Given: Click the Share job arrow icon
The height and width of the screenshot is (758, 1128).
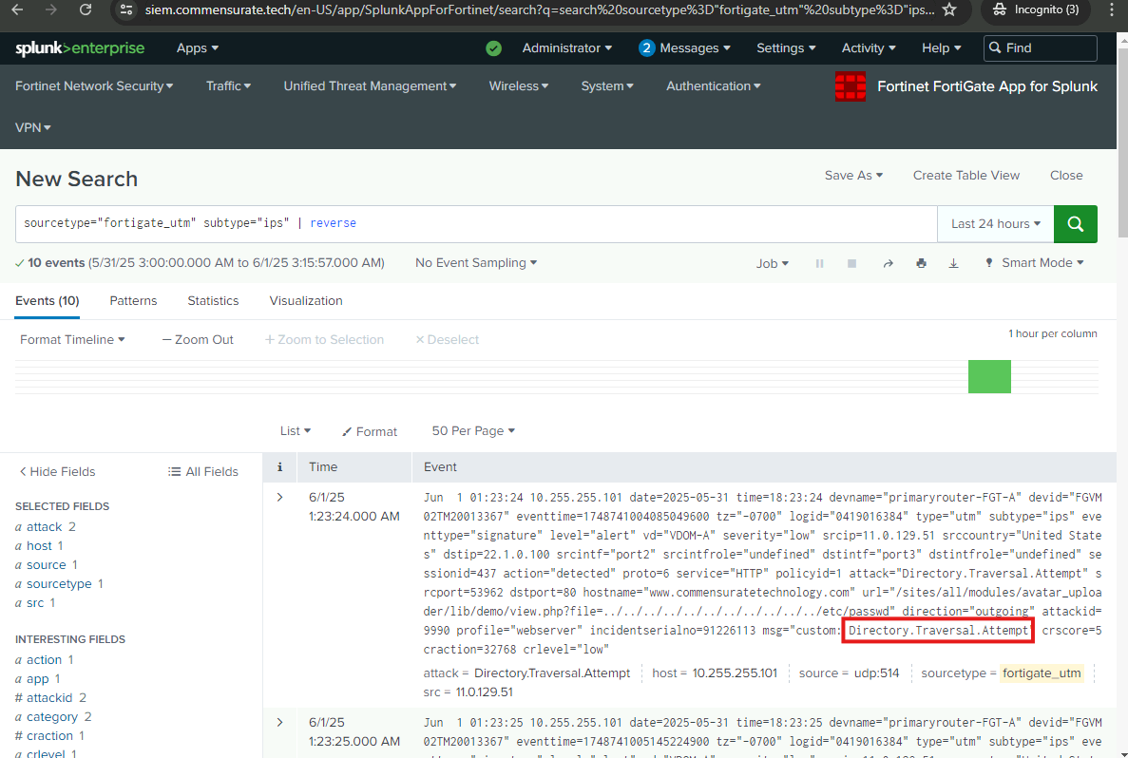Looking at the screenshot, I should click(x=888, y=264).
